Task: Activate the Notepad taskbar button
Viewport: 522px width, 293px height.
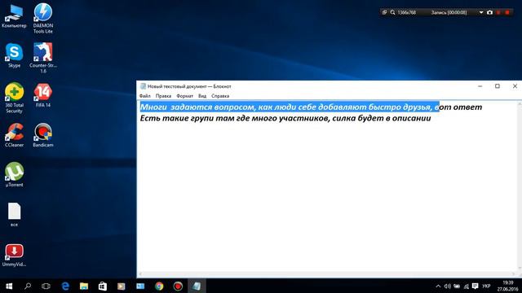Action: (197, 286)
